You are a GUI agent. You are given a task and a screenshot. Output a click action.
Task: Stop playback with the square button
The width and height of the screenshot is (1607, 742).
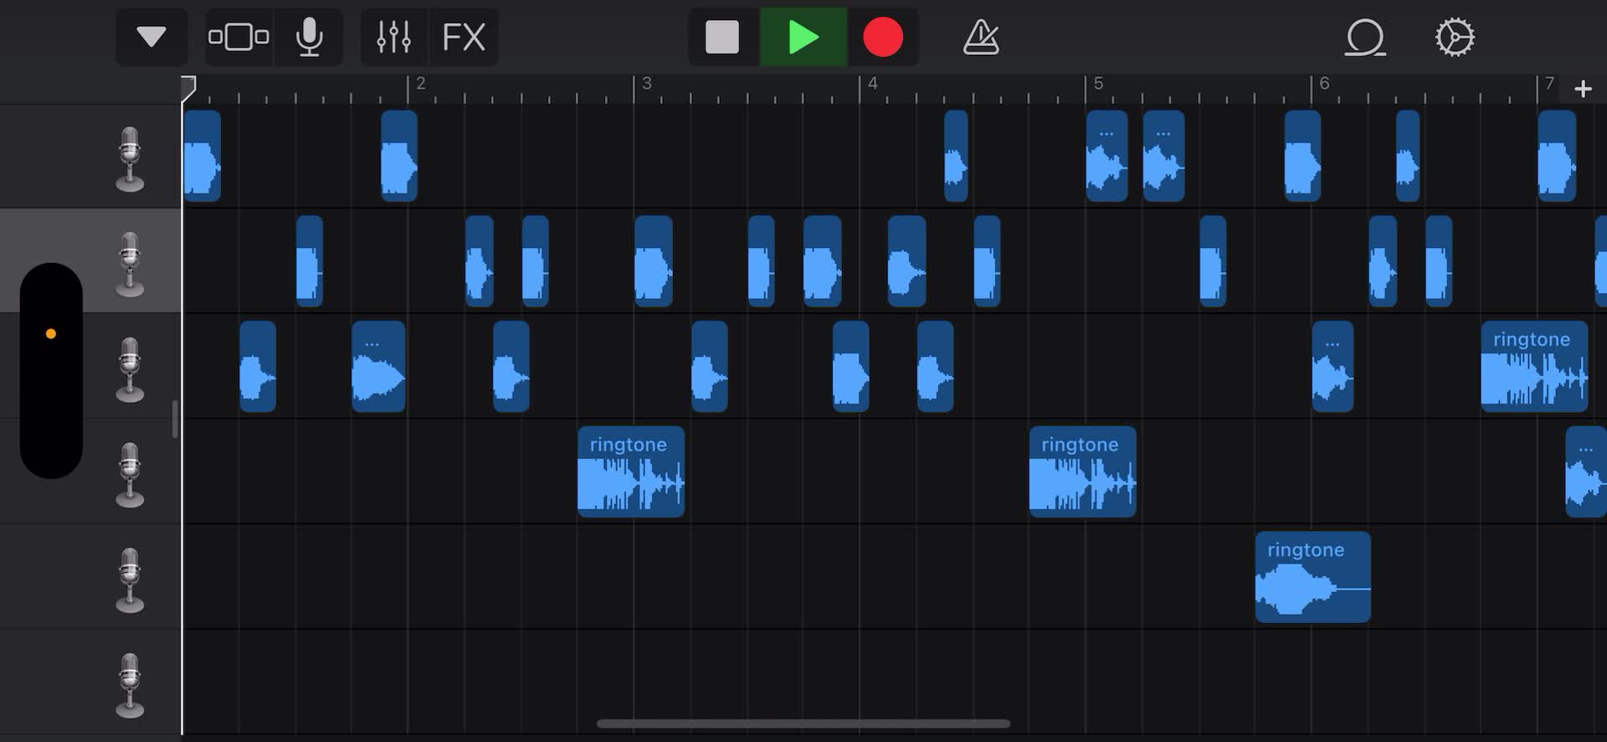722,37
